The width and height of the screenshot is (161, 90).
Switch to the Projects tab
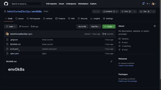point(60,18)
